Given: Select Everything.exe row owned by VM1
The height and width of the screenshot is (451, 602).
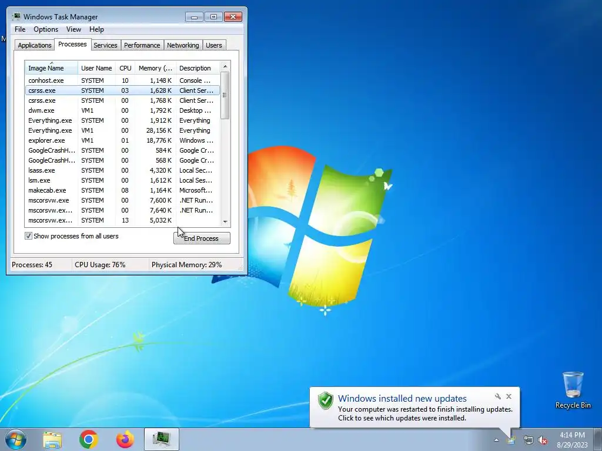Looking at the screenshot, I should point(122,130).
